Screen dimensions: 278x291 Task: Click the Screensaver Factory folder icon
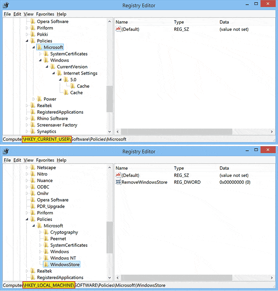coord(33,125)
